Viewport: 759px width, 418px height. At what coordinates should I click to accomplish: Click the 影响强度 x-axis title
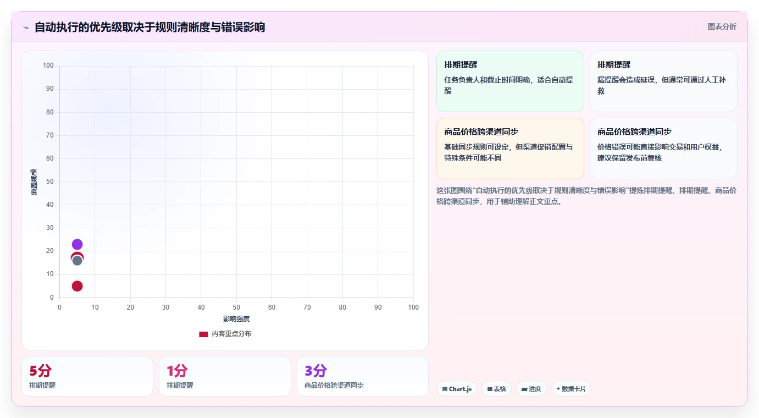[x=236, y=319]
